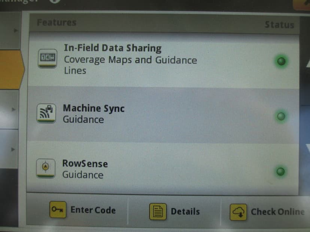Select the highlighted orange sidebar tab
This screenshot has height=232, width=310.
tap(11, 69)
